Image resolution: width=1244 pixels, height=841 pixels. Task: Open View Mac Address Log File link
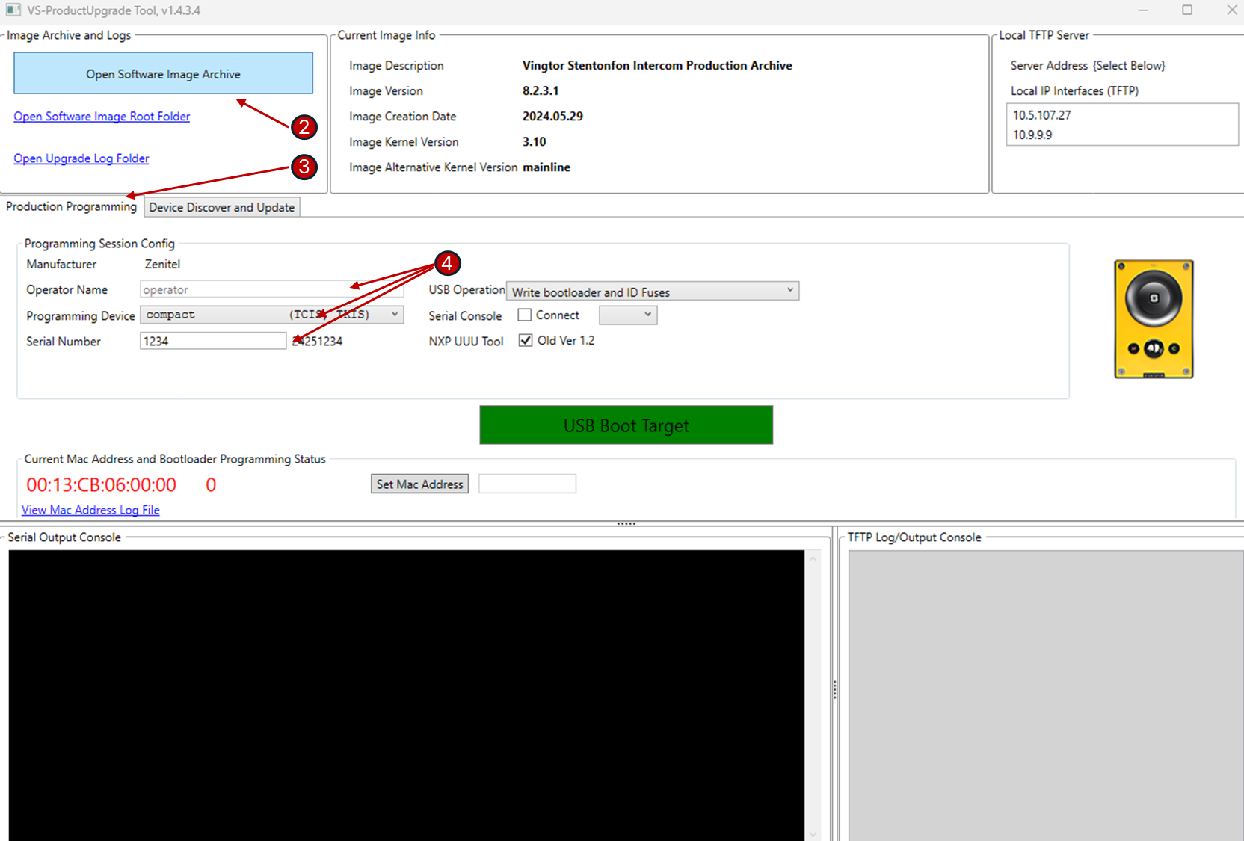tap(90, 510)
